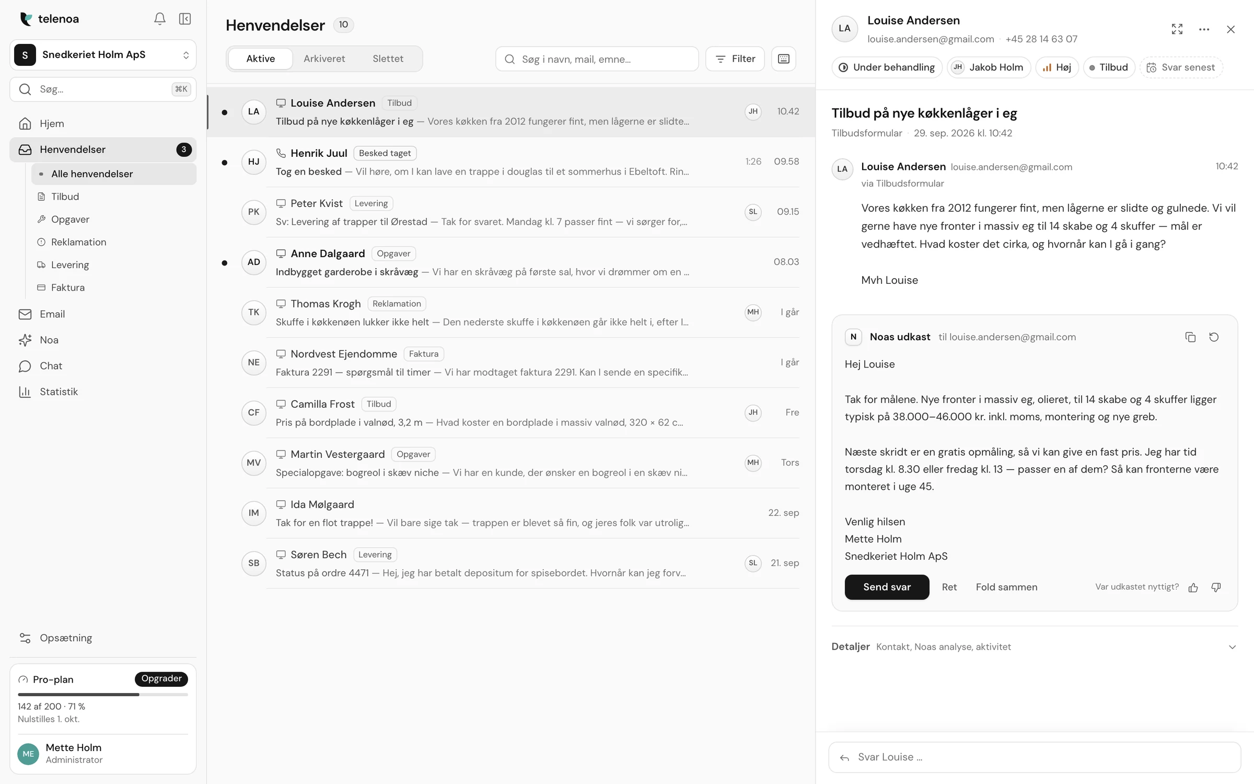
Task: Open Henrik Juul's voicemail message
Action: point(512,162)
